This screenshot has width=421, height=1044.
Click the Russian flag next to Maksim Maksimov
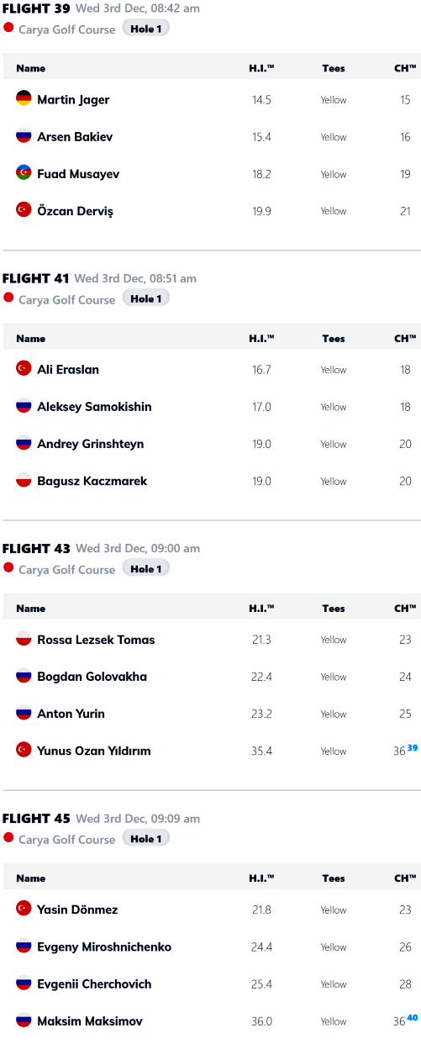pos(24,1020)
